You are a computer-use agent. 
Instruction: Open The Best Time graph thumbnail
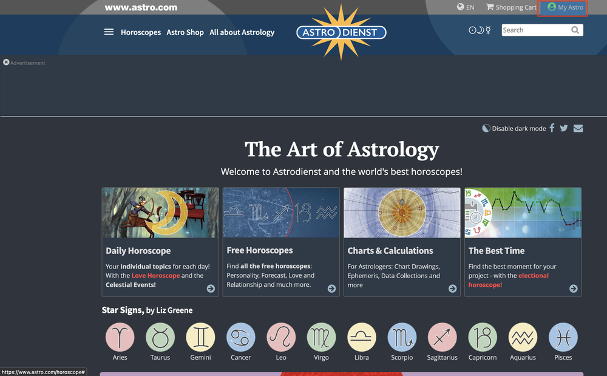click(x=523, y=213)
